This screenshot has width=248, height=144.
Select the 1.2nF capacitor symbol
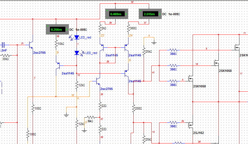tap(3, 45)
